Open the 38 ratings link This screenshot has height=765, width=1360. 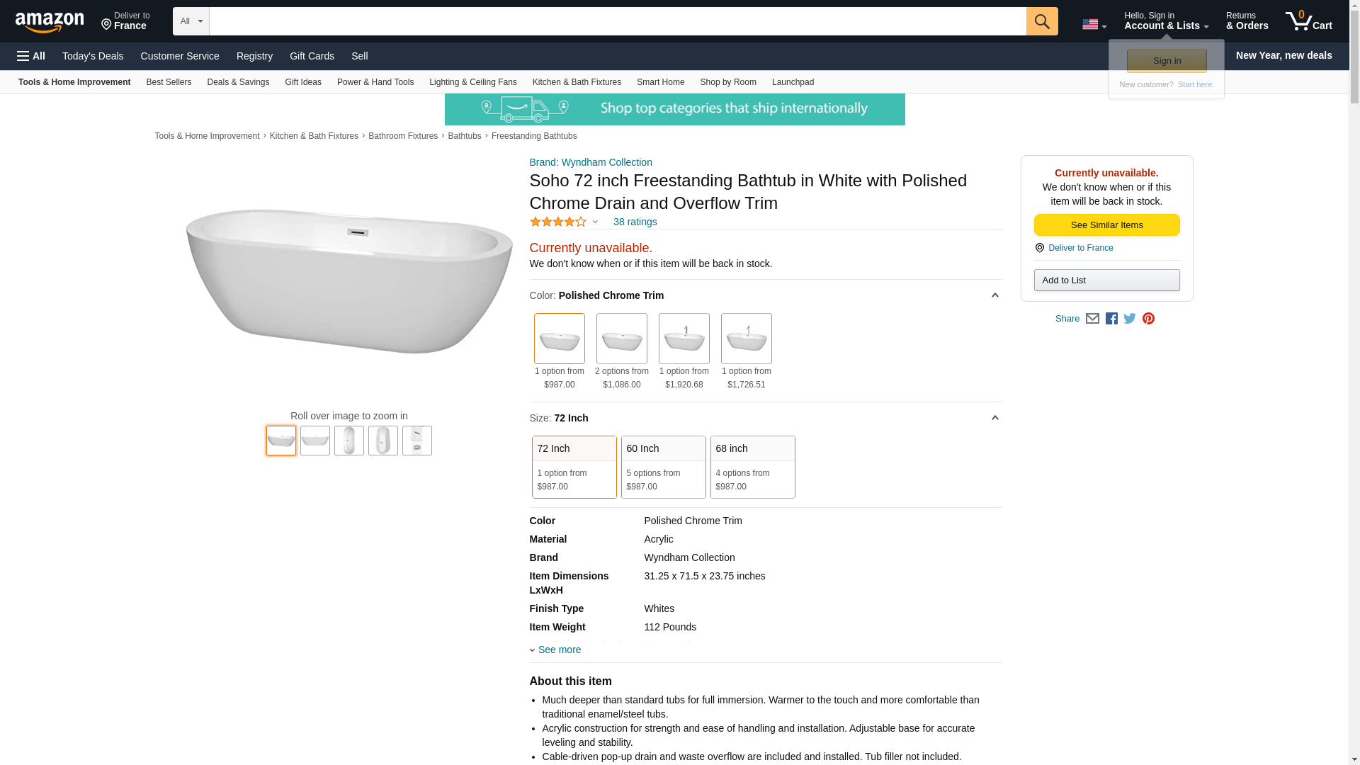(x=635, y=222)
